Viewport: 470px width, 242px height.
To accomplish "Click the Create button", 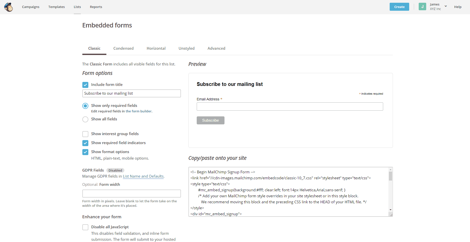I will coord(399,7).
